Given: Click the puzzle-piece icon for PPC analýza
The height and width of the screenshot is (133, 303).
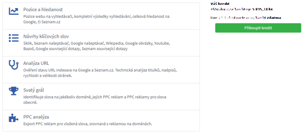Looking at the screenshot, I should (13, 118).
